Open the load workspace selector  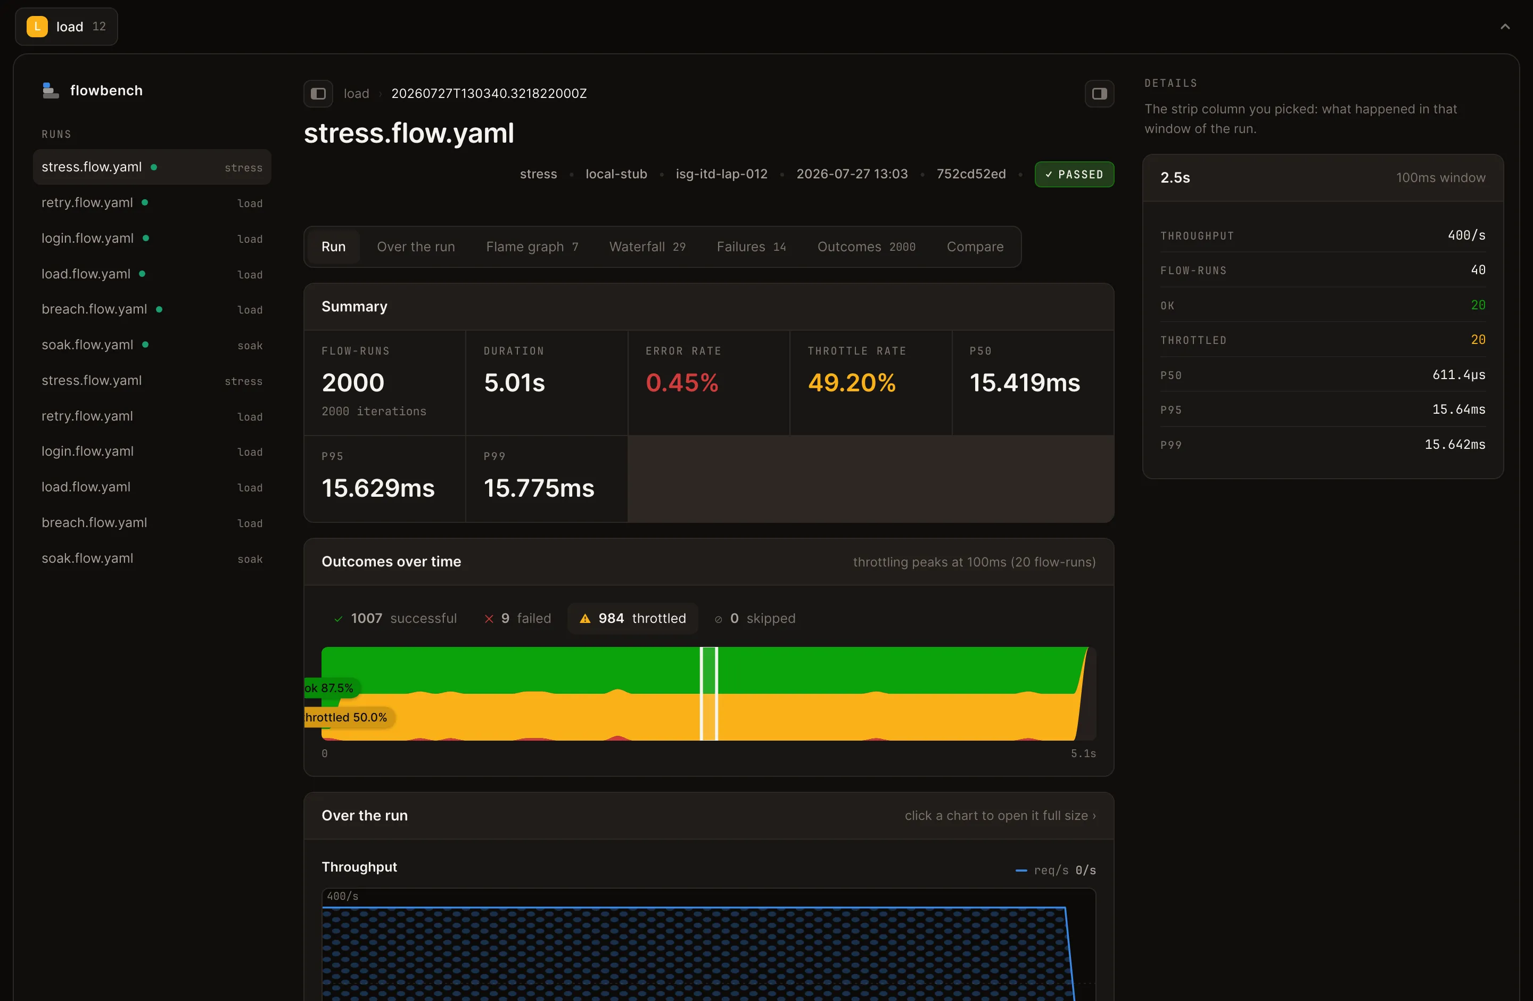pyautogui.click(x=67, y=27)
